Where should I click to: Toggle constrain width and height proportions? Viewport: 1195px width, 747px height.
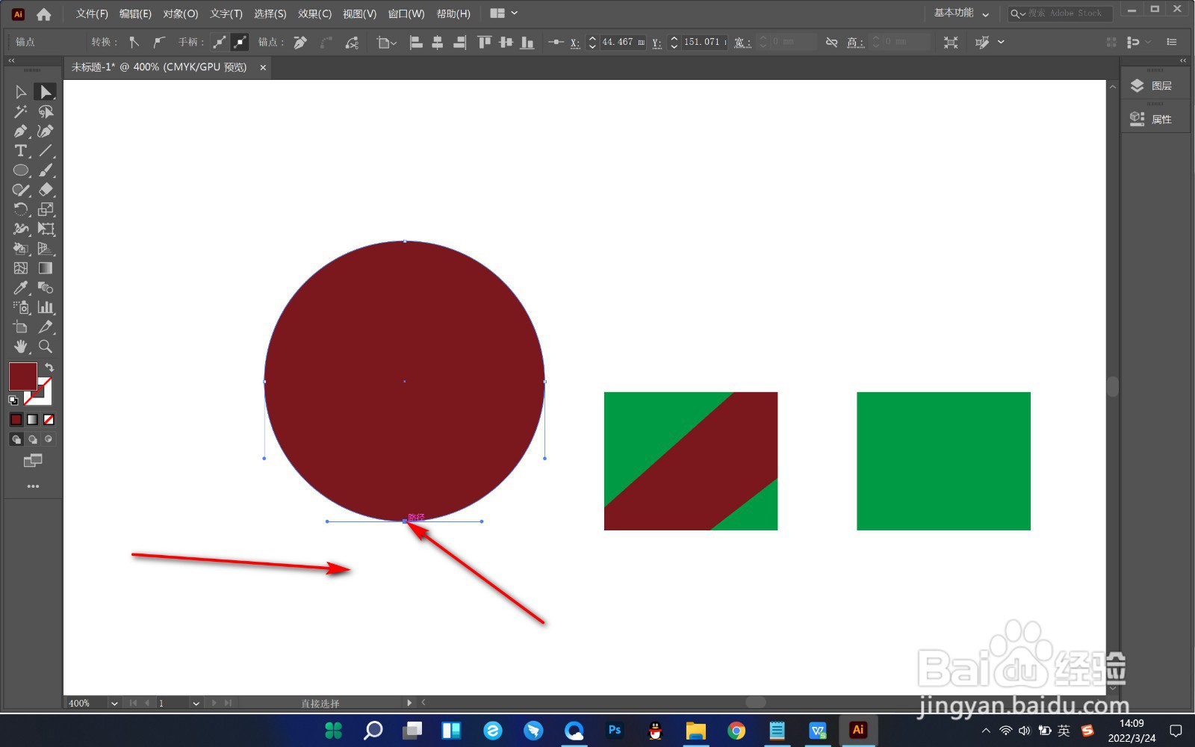coord(831,43)
